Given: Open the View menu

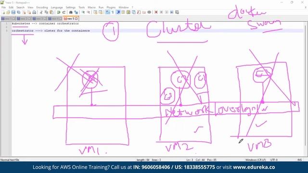Looking at the screenshot, I should pos(30,8).
